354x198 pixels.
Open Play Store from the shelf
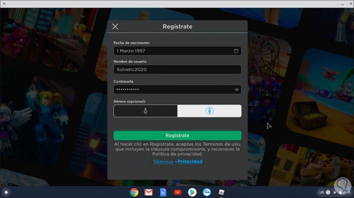pyautogui.click(x=192, y=192)
